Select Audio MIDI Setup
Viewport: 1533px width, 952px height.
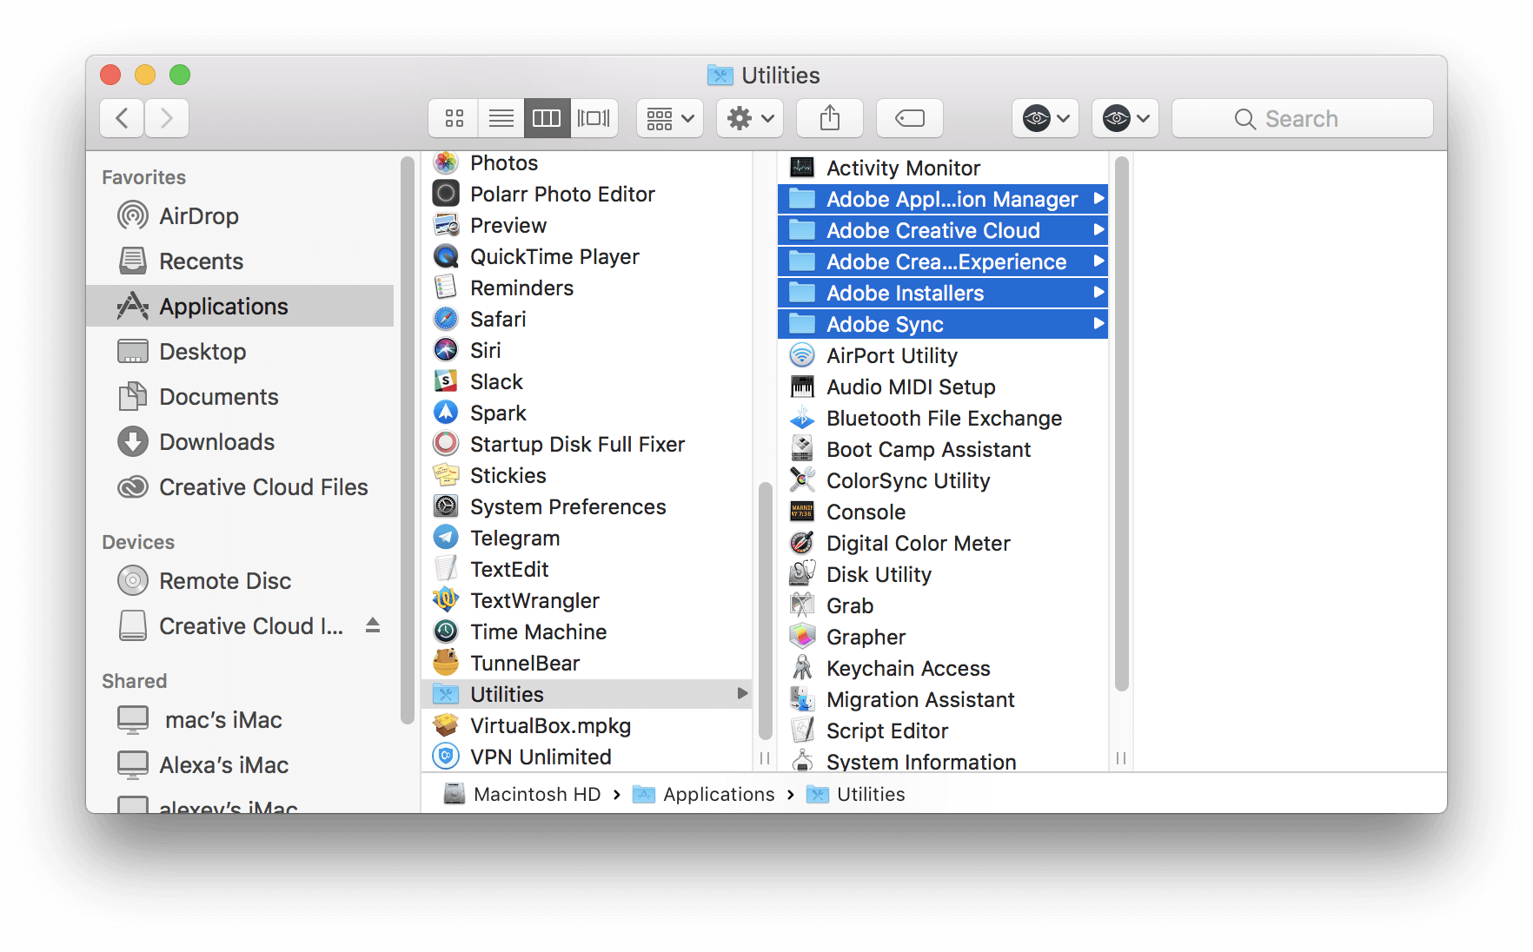[x=943, y=387]
